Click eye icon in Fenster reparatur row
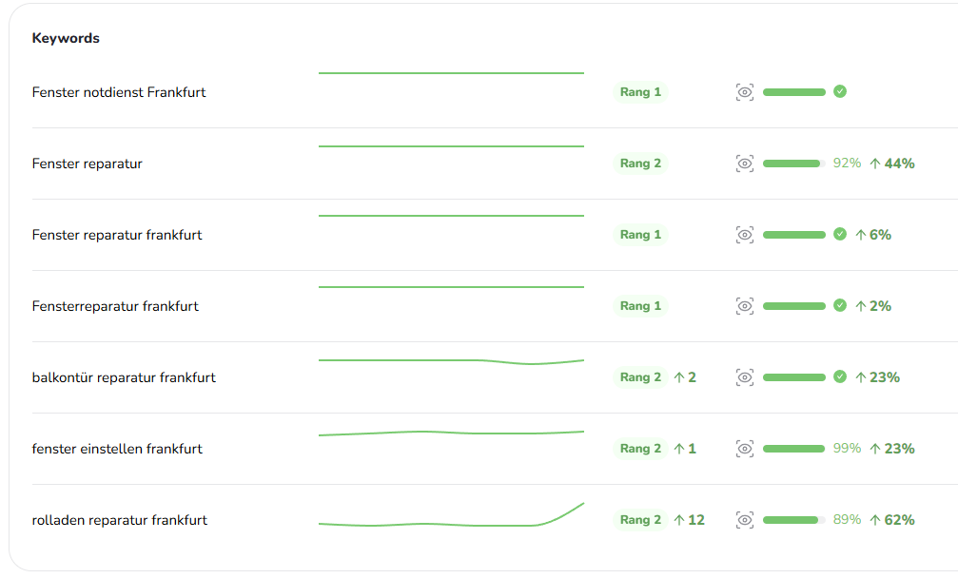Screen dimensions: 958x578 (745, 164)
